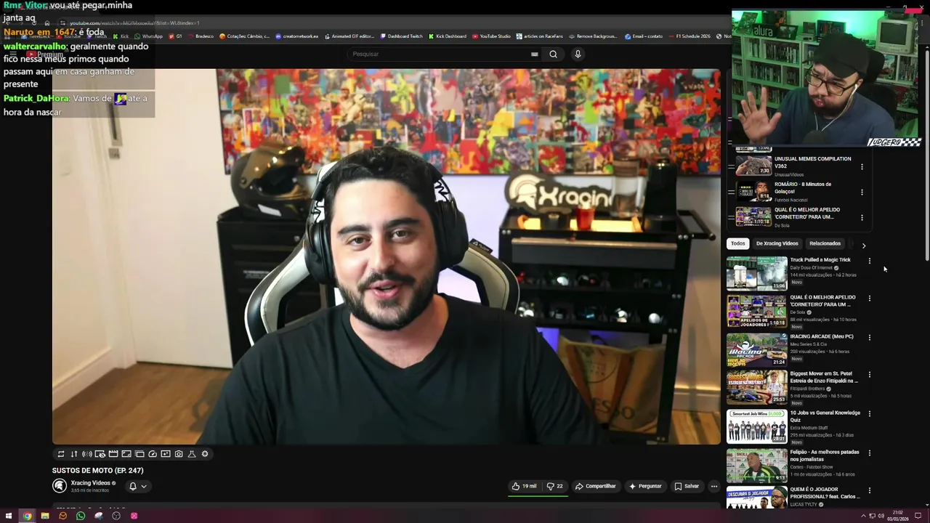This screenshot has height=523, width=930.
Task: Click the Salvar button
Action: point(687,486)
